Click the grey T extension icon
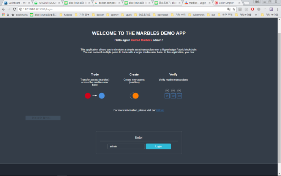This screenshot has width=281, height=176. [240, 9]
